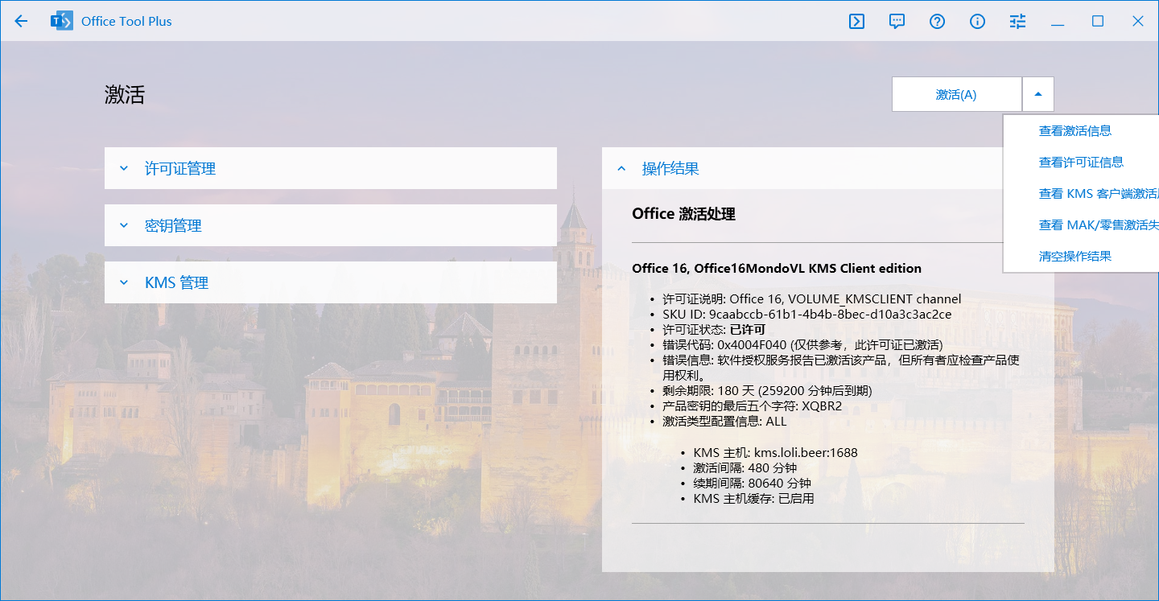
Task: Select 查看许可证信息 menu entry
Action: coord(1081,162)
